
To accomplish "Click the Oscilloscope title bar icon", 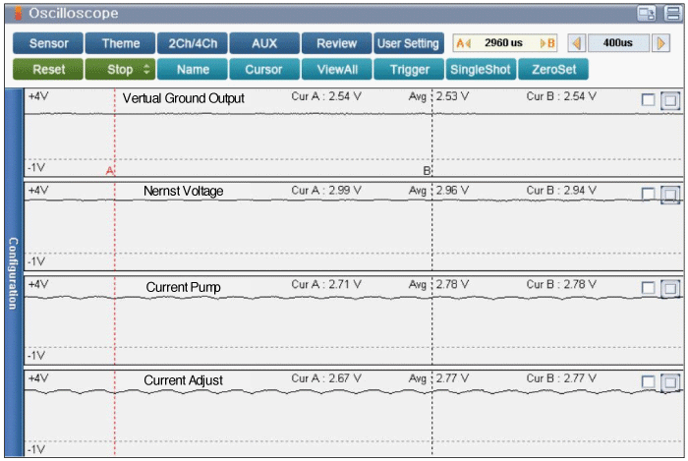I will 18,13.
